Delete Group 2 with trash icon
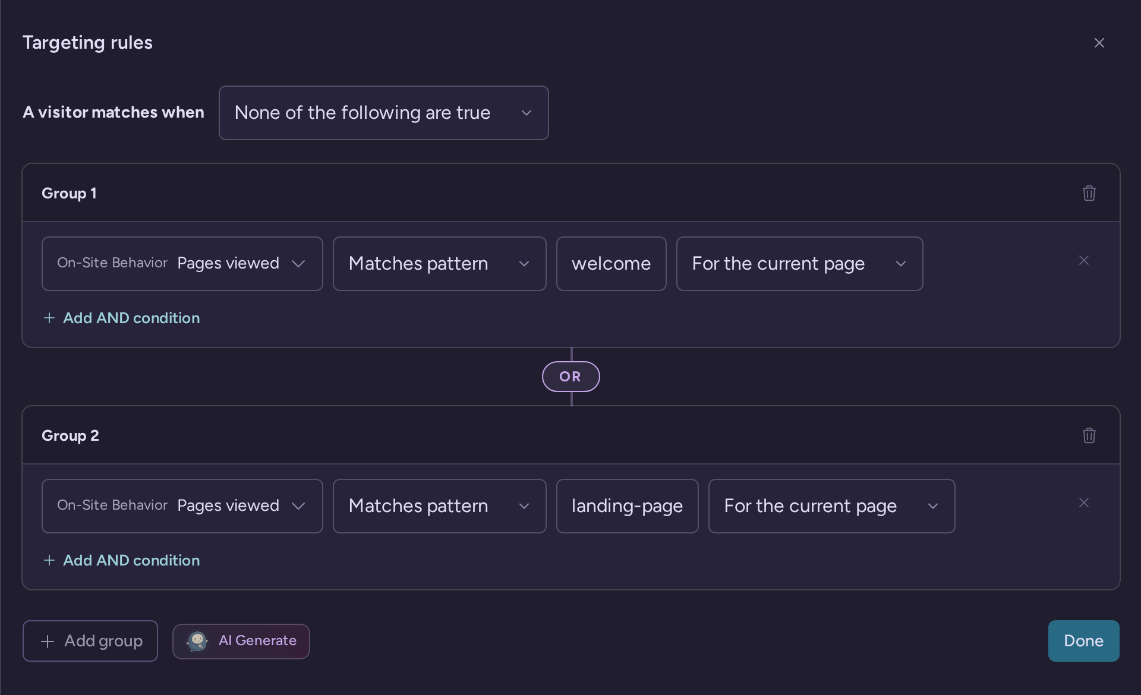Image resolution: width=1141 pixels, height=695 pixels. coord(1089,435)
